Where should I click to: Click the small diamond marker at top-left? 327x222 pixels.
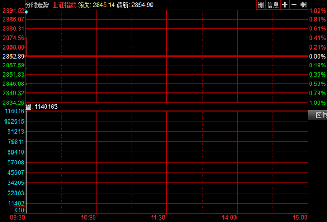pos(26,11)
